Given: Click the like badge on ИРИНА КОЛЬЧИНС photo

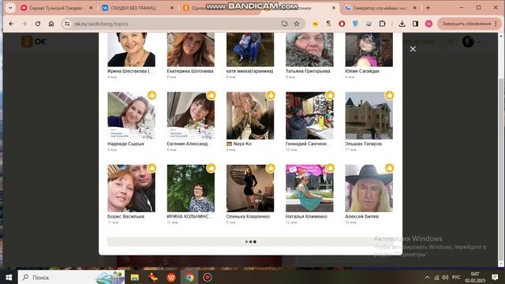Looking at the screenshot, I should coord(211,168).
